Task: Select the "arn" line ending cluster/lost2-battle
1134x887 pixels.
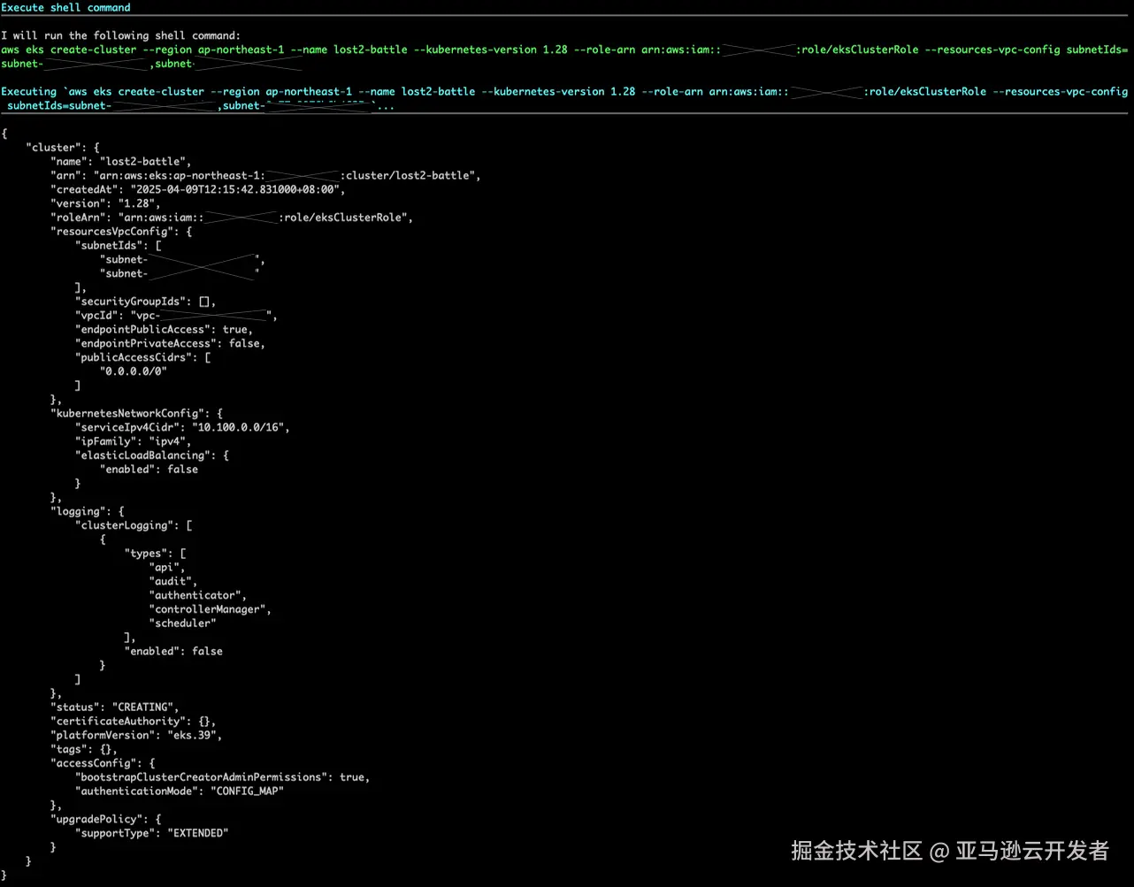Action: click(x=265, y=175)
